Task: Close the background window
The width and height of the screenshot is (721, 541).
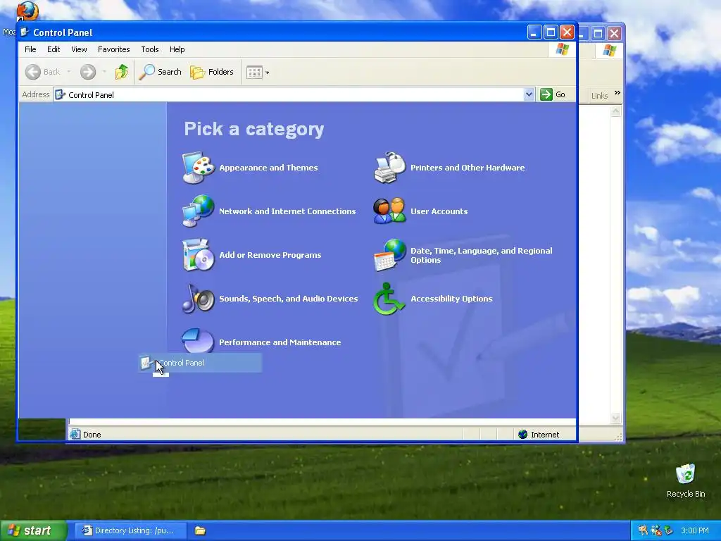Action: [x=615, y=33]
